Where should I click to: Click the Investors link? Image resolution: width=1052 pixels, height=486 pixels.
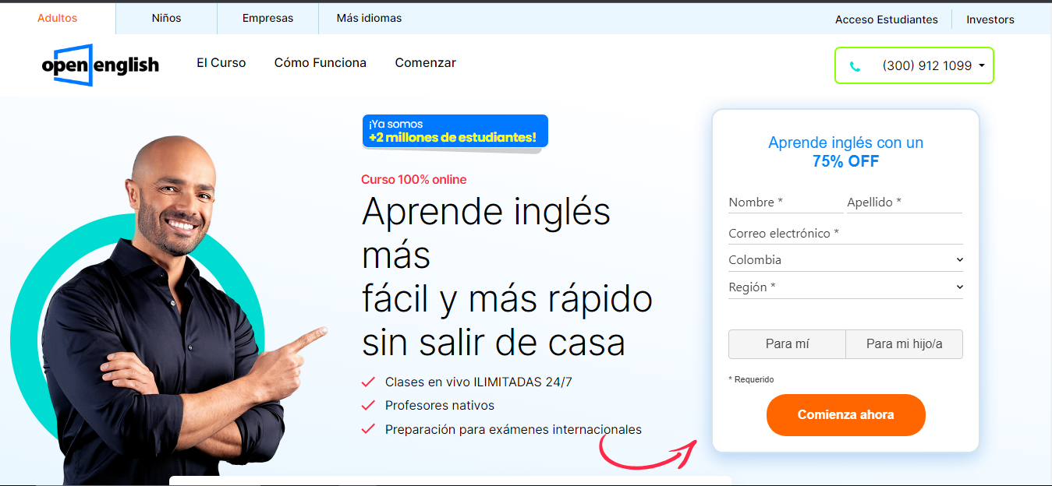click(990, 19)
